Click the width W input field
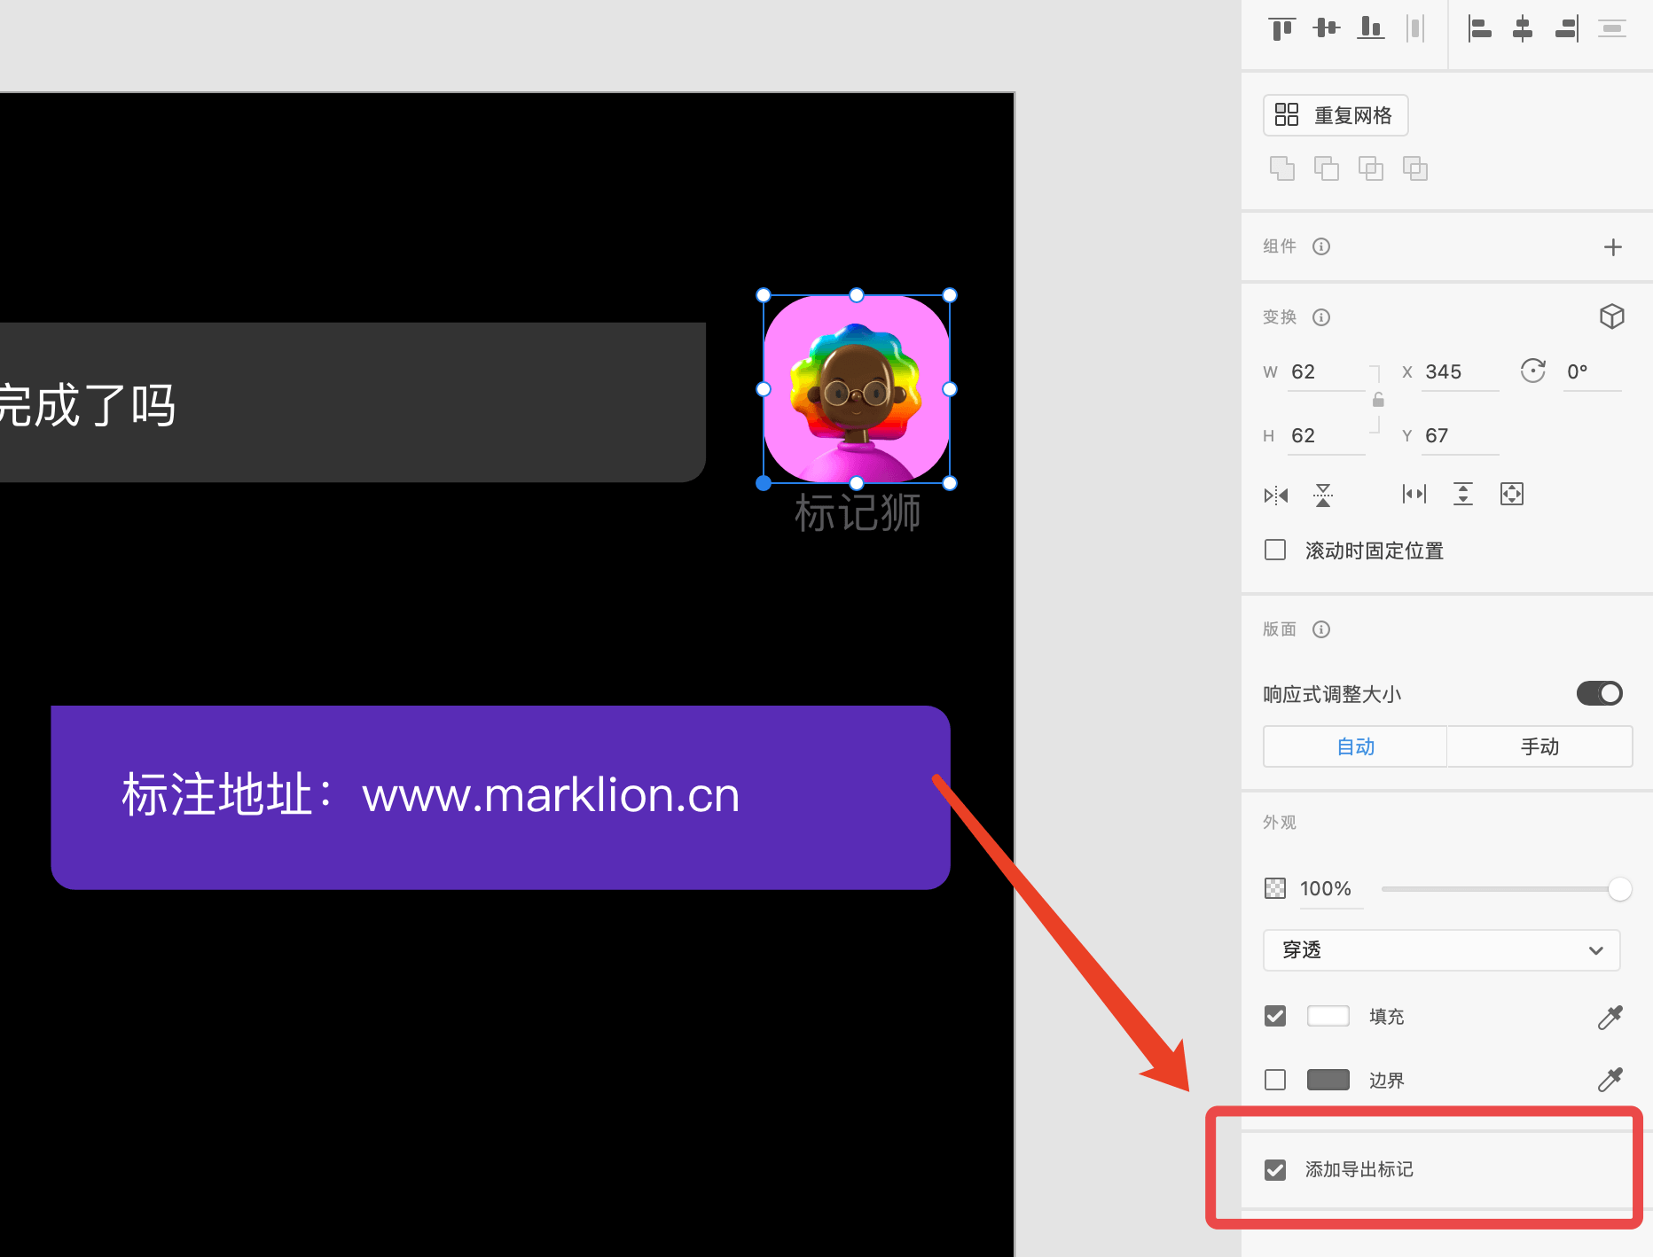 [x=1325, y=372]
